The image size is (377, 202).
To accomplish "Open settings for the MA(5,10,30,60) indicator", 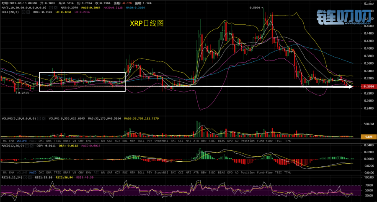I will tap(51, 8).
